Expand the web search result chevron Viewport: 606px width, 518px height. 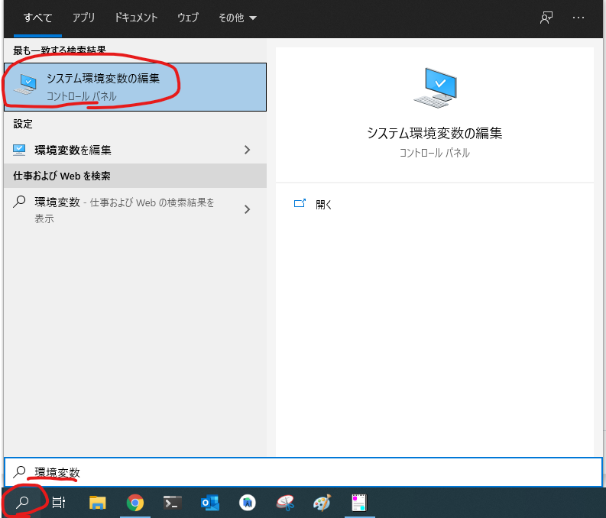248,209
